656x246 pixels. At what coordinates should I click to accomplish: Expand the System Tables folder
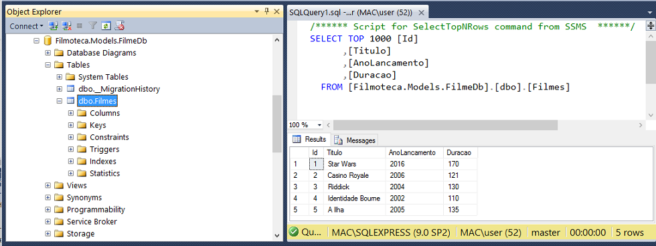[x=59, y=77]
